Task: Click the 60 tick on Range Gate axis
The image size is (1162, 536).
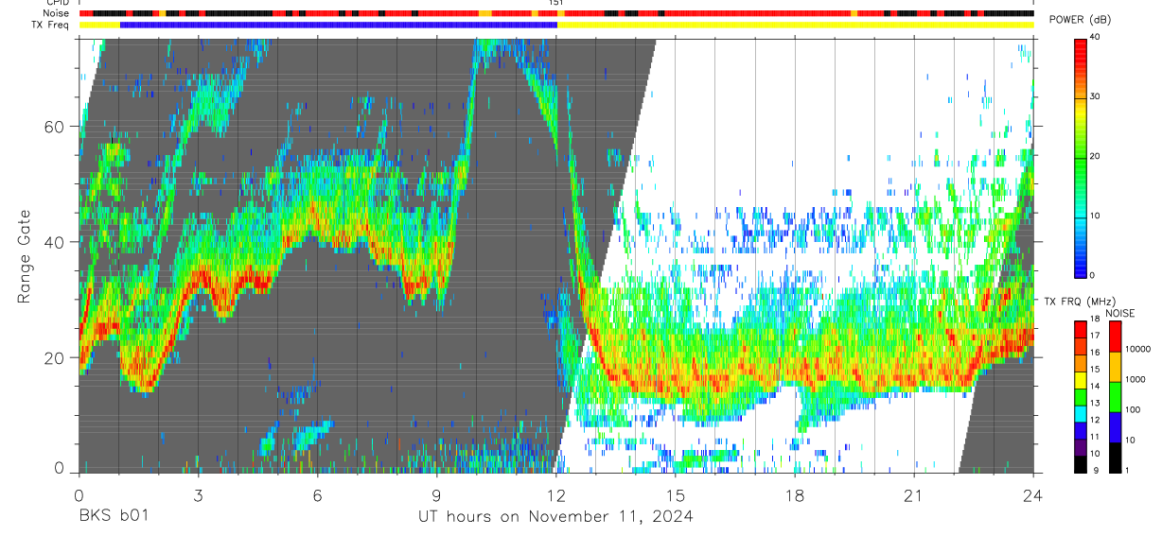Action: [x=56, y=127]
